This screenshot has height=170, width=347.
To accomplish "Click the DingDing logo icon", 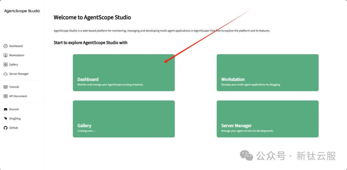I will coord(5,119).
